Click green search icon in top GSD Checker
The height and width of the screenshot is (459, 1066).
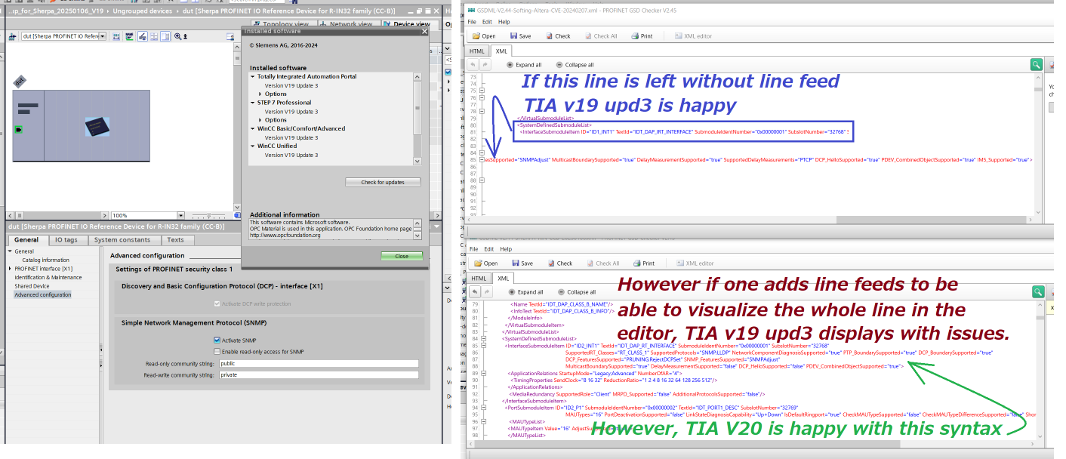[1037, 65]
